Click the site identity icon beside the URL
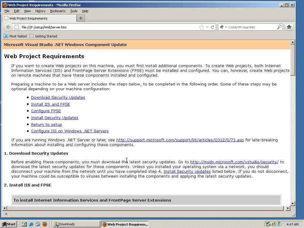This screenshot has width=304, height=228. coord(17,27)
